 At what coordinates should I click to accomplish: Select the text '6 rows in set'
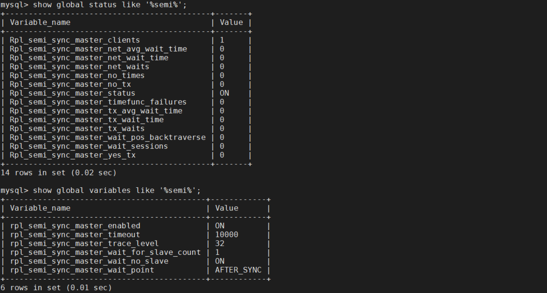coord(31,288)
